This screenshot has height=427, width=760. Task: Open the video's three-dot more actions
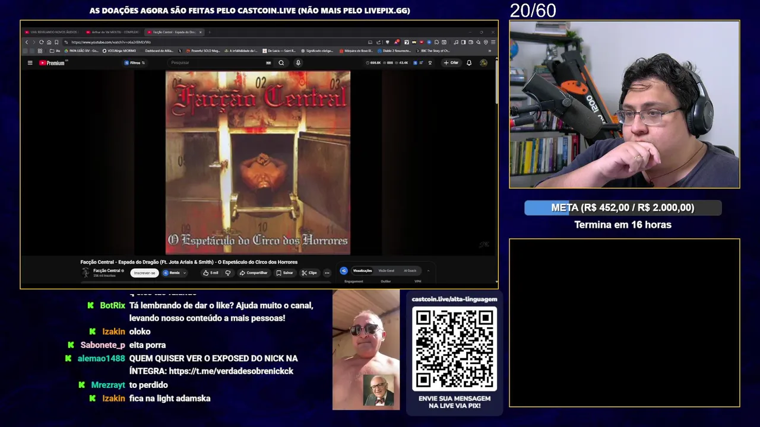[x=327, y=273]
